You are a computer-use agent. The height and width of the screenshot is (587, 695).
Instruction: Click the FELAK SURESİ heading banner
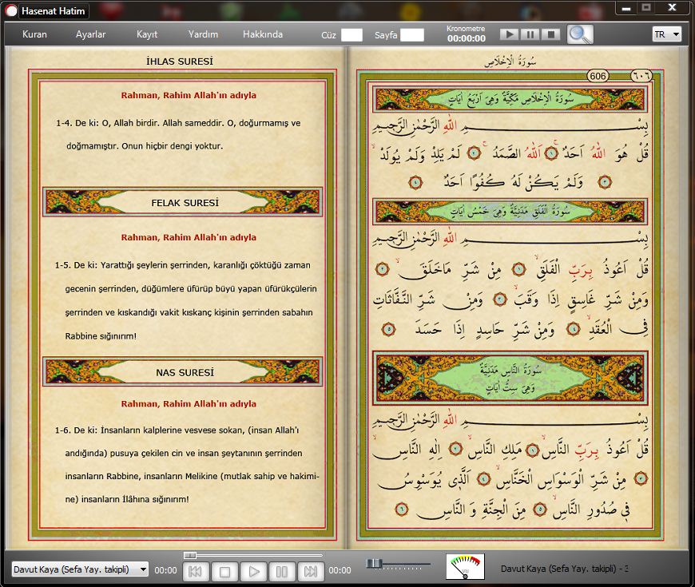click(183, 203)
